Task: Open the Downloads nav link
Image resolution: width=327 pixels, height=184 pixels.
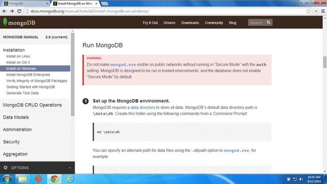Action: pos(190,22)
